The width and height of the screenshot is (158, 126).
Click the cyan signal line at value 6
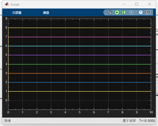[80, 46]
